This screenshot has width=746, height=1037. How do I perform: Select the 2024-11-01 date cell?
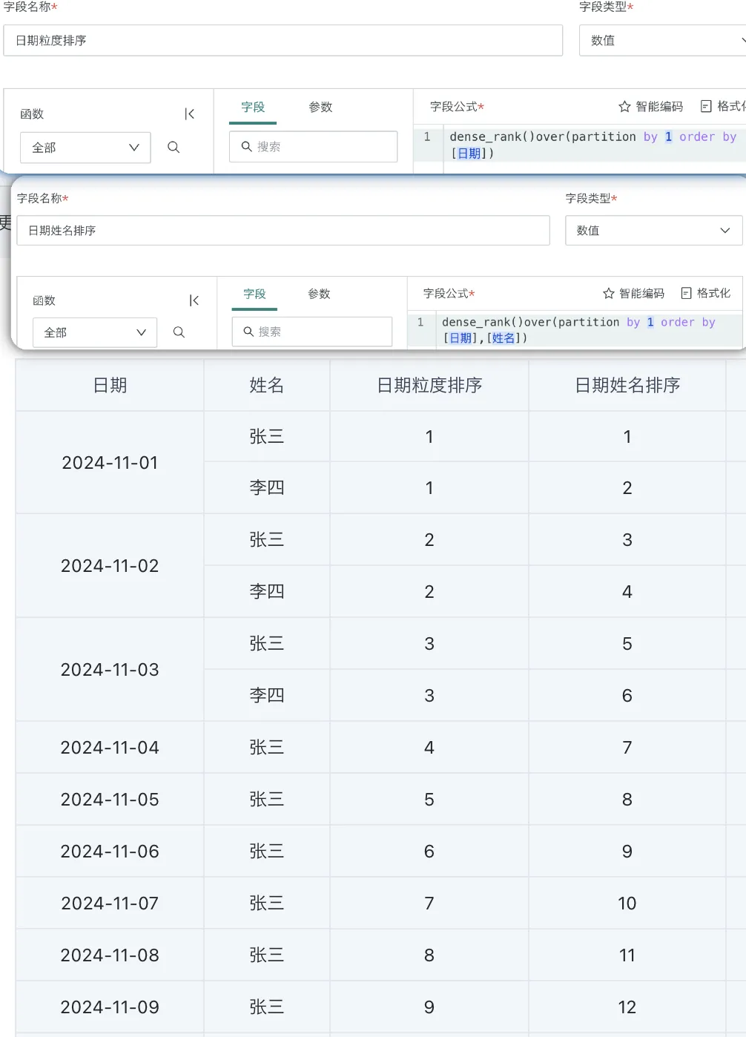[110, 463]
